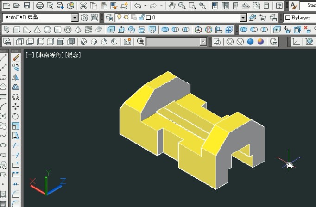The height and width of the screenshot is (207, 316).
Task: Activate the Pan hand tool
Action: click(172, 6)
